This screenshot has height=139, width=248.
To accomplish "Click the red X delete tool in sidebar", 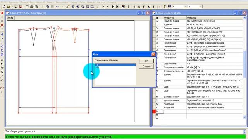I will pos(2,25).
